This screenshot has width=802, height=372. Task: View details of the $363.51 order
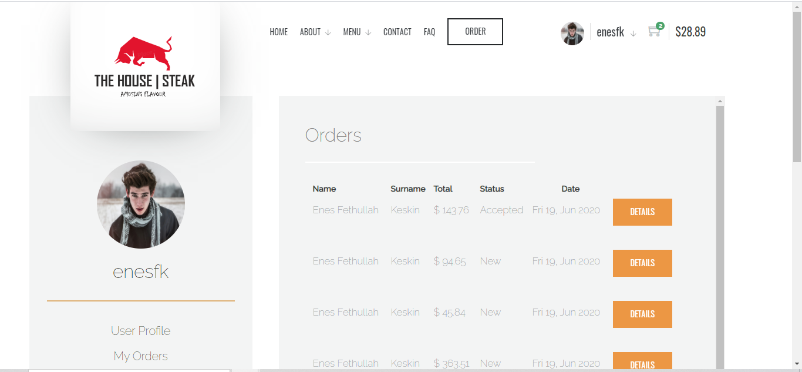[x=642, y=362]
